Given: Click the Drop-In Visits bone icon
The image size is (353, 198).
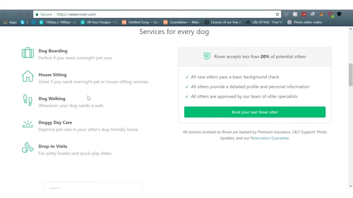Looking at the screenshot, I should 28,148.
